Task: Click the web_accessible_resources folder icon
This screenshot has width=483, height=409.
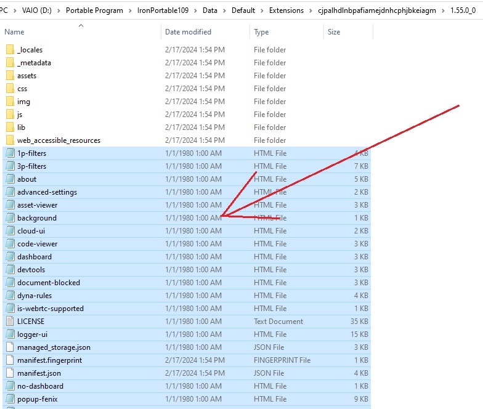Action: (10, 140)
